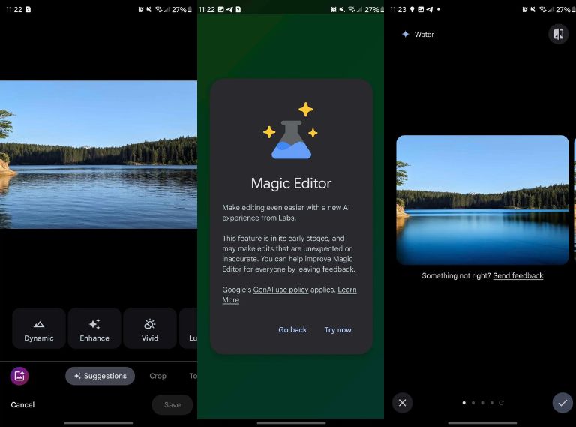Select the first page indicator dot

click(x=464, y=403)
